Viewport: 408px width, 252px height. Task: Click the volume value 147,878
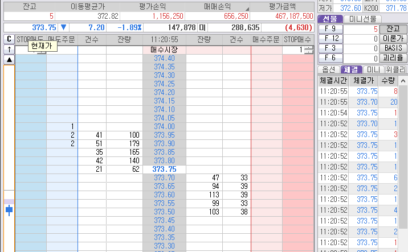click(x=182, y=27)
